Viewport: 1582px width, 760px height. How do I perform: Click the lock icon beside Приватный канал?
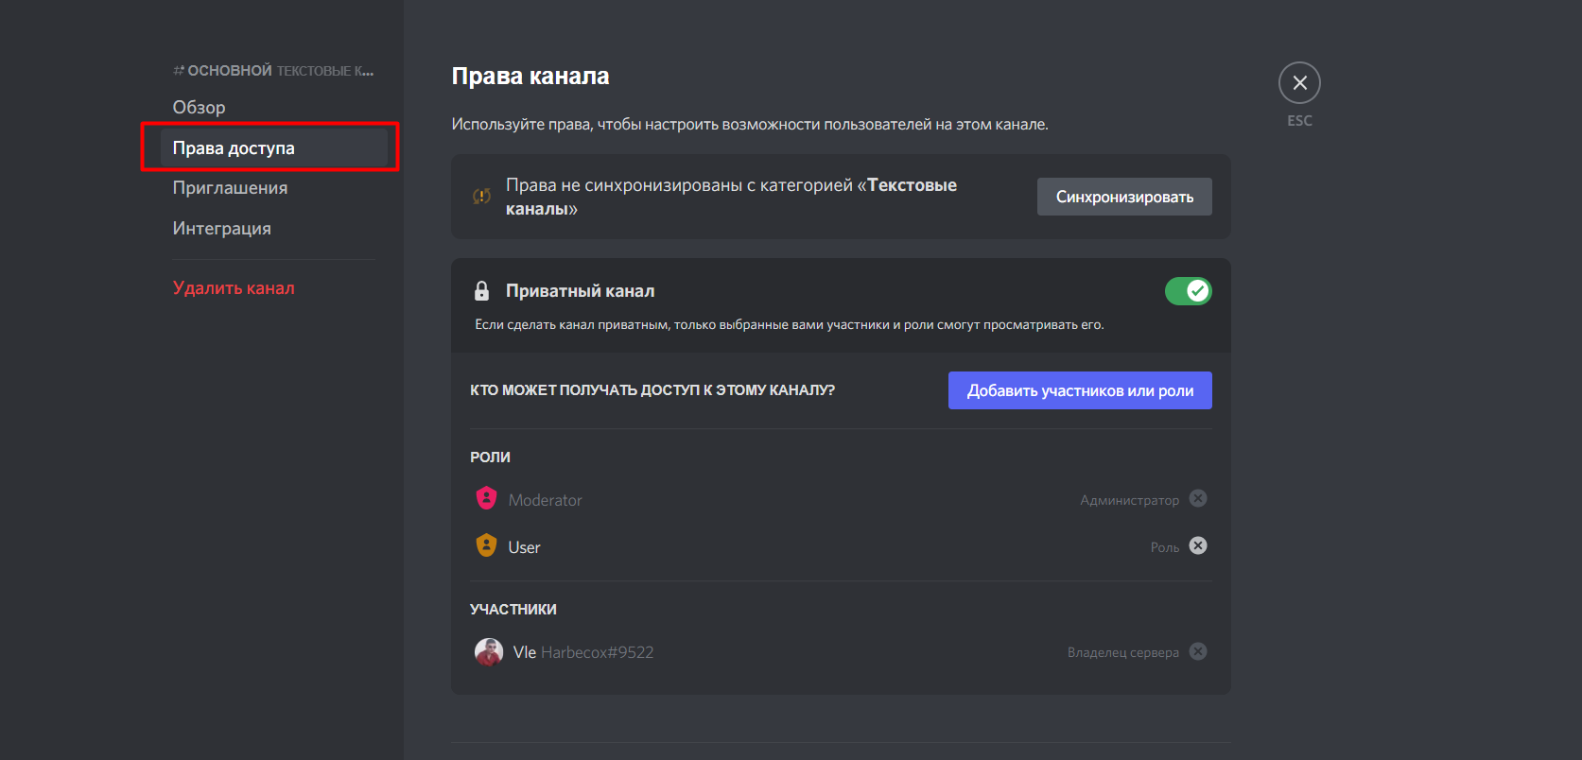[481, 291]
